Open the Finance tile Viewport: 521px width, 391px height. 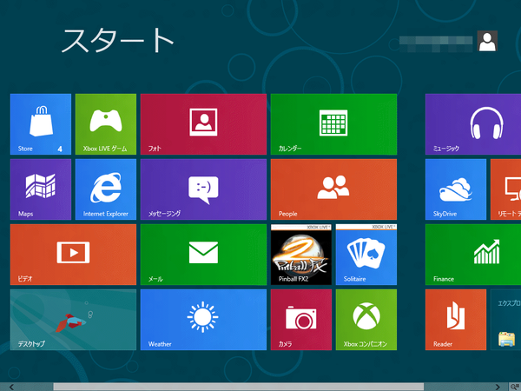coord(473,255)
